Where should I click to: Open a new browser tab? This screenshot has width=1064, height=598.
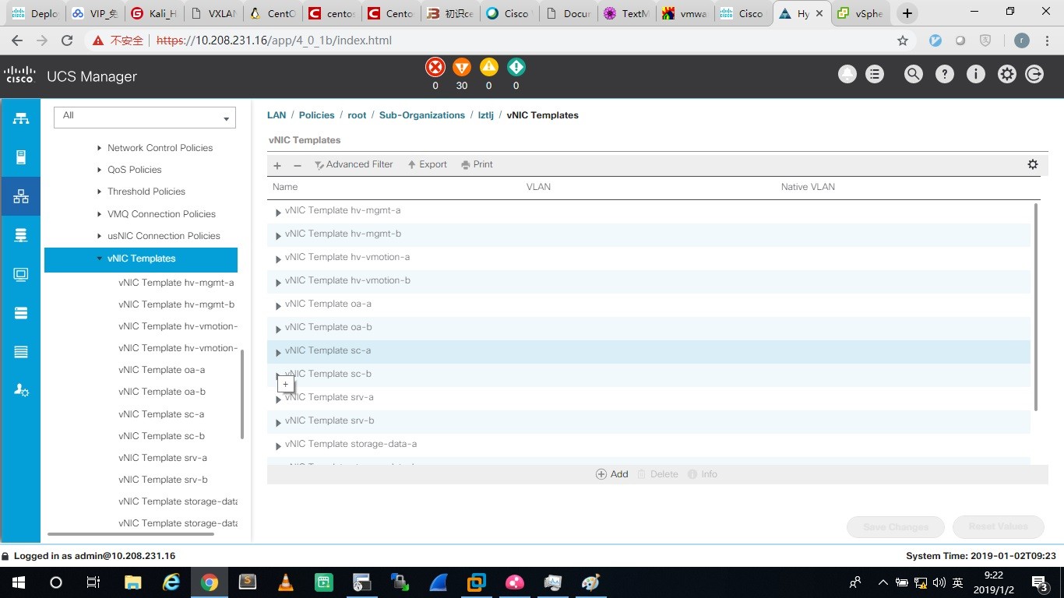point(907,13)
